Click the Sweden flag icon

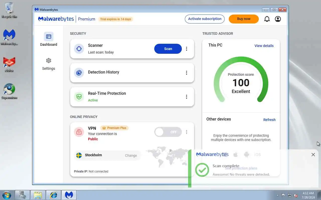(79, 155)
